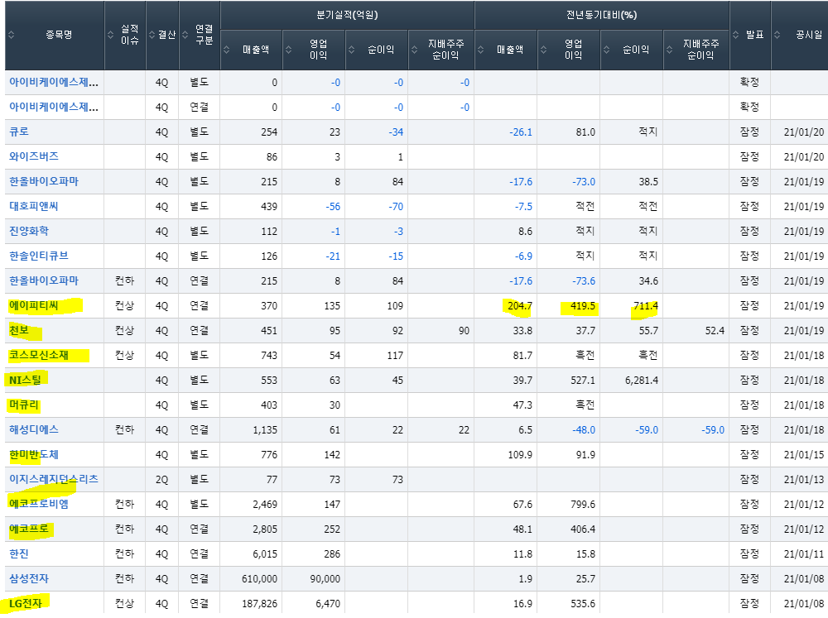The height and width of the screenshot is (618, 828).
Task: Open the 대호피앤씨 stock link
Action: click(34, 206)
